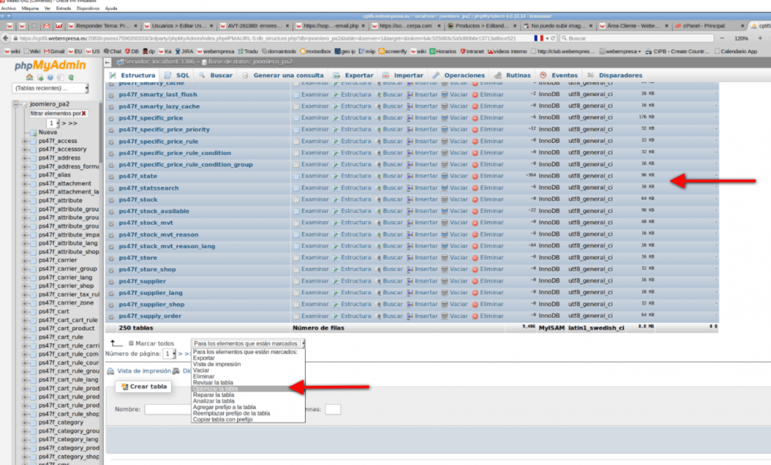
Task: Open the JIRA bookmark
Action: click(x=184, y=51)
